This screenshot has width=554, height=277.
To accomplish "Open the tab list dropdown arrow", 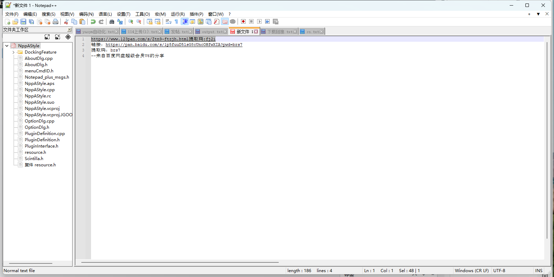I will click(x=538, y=14).
